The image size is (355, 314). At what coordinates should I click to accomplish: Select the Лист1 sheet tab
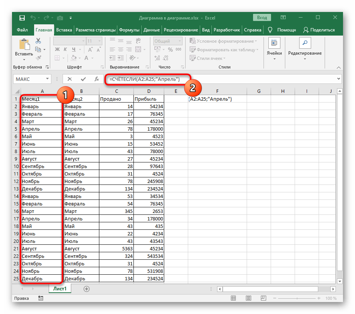coord(60,289)
